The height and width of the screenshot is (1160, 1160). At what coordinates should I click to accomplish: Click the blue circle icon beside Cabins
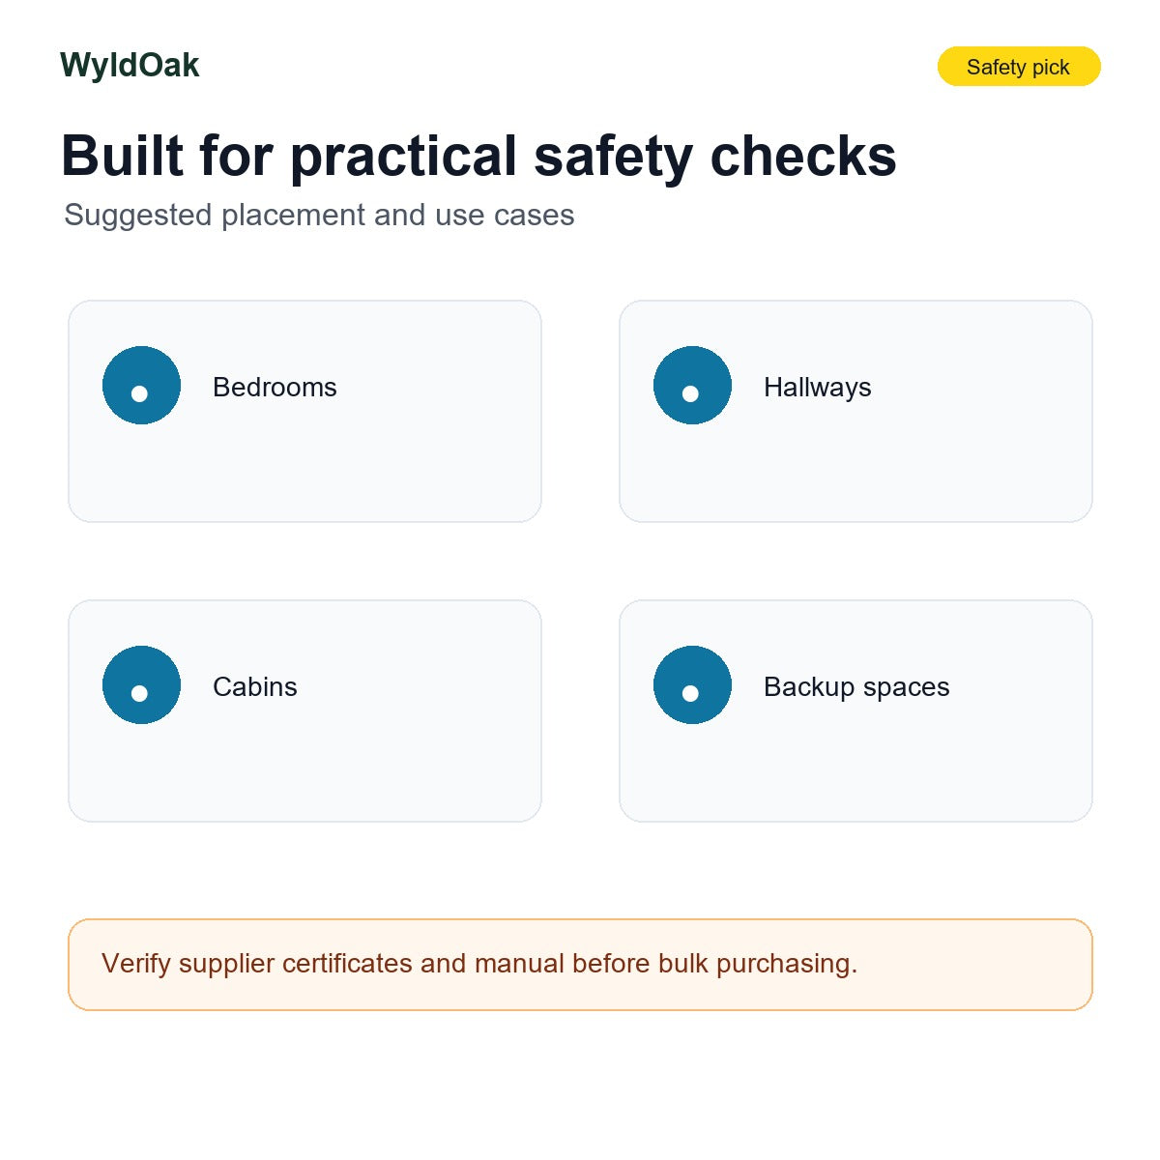[x=141, y=684]
